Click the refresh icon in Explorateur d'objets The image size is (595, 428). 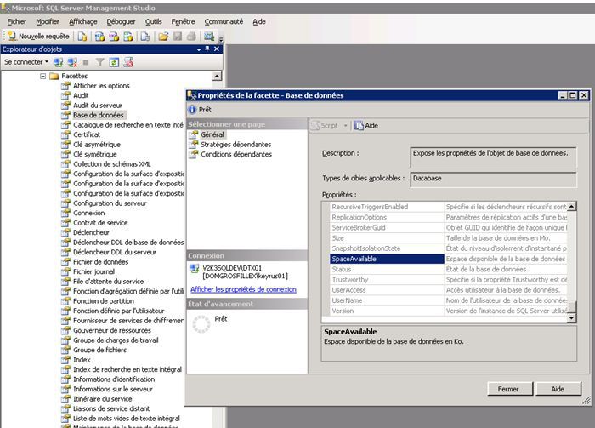114,62
